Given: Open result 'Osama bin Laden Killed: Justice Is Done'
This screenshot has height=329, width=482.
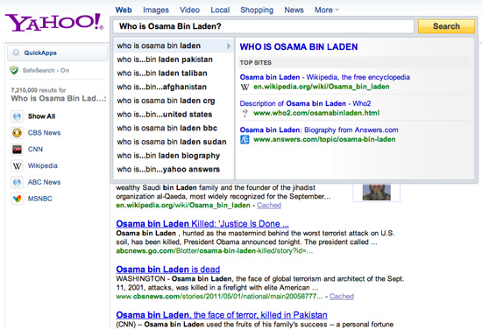Looking at the screenshot, I should (x=202, y=224).
